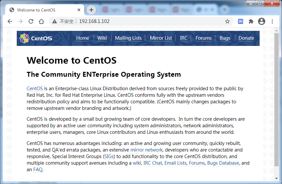Follow the wiki link in the paragraph

pos(137,163)
